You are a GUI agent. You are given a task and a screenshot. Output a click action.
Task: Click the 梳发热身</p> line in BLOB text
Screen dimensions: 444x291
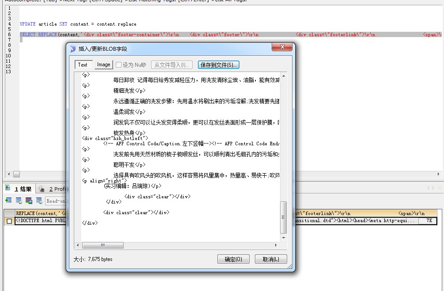[x=129, y=133]
